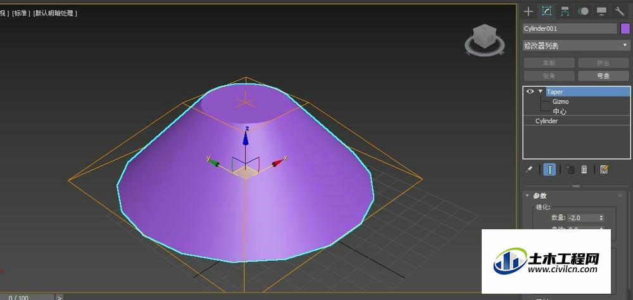Click the 车削 modifier button

pos(549,63)
